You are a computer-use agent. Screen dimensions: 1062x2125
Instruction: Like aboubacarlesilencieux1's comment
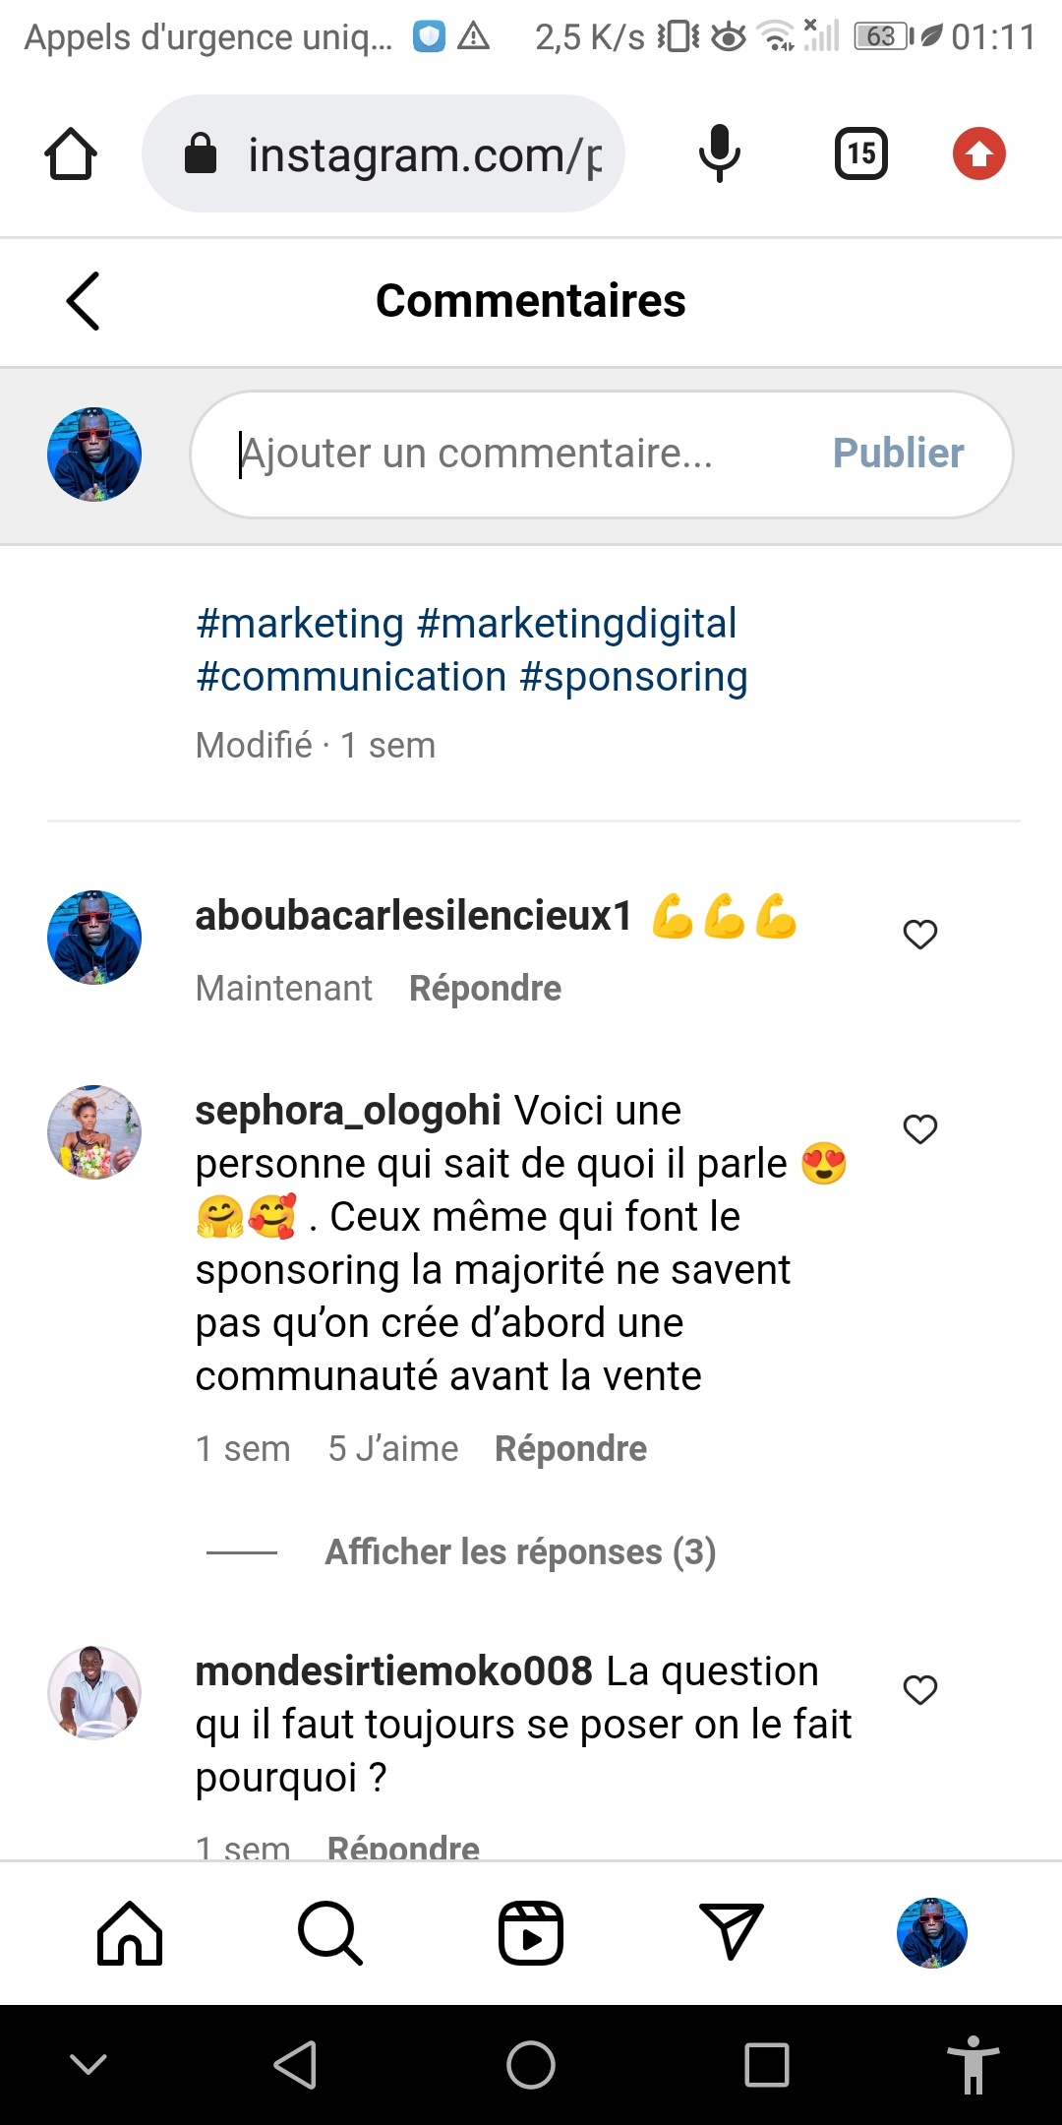click(x=920, y=934)
